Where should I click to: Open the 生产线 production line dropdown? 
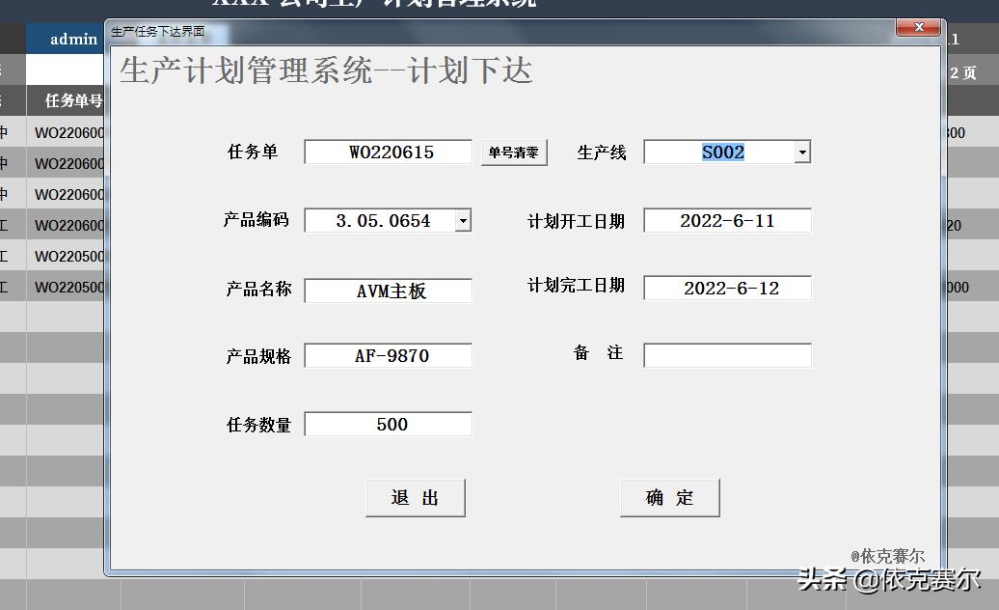(801, 152)
